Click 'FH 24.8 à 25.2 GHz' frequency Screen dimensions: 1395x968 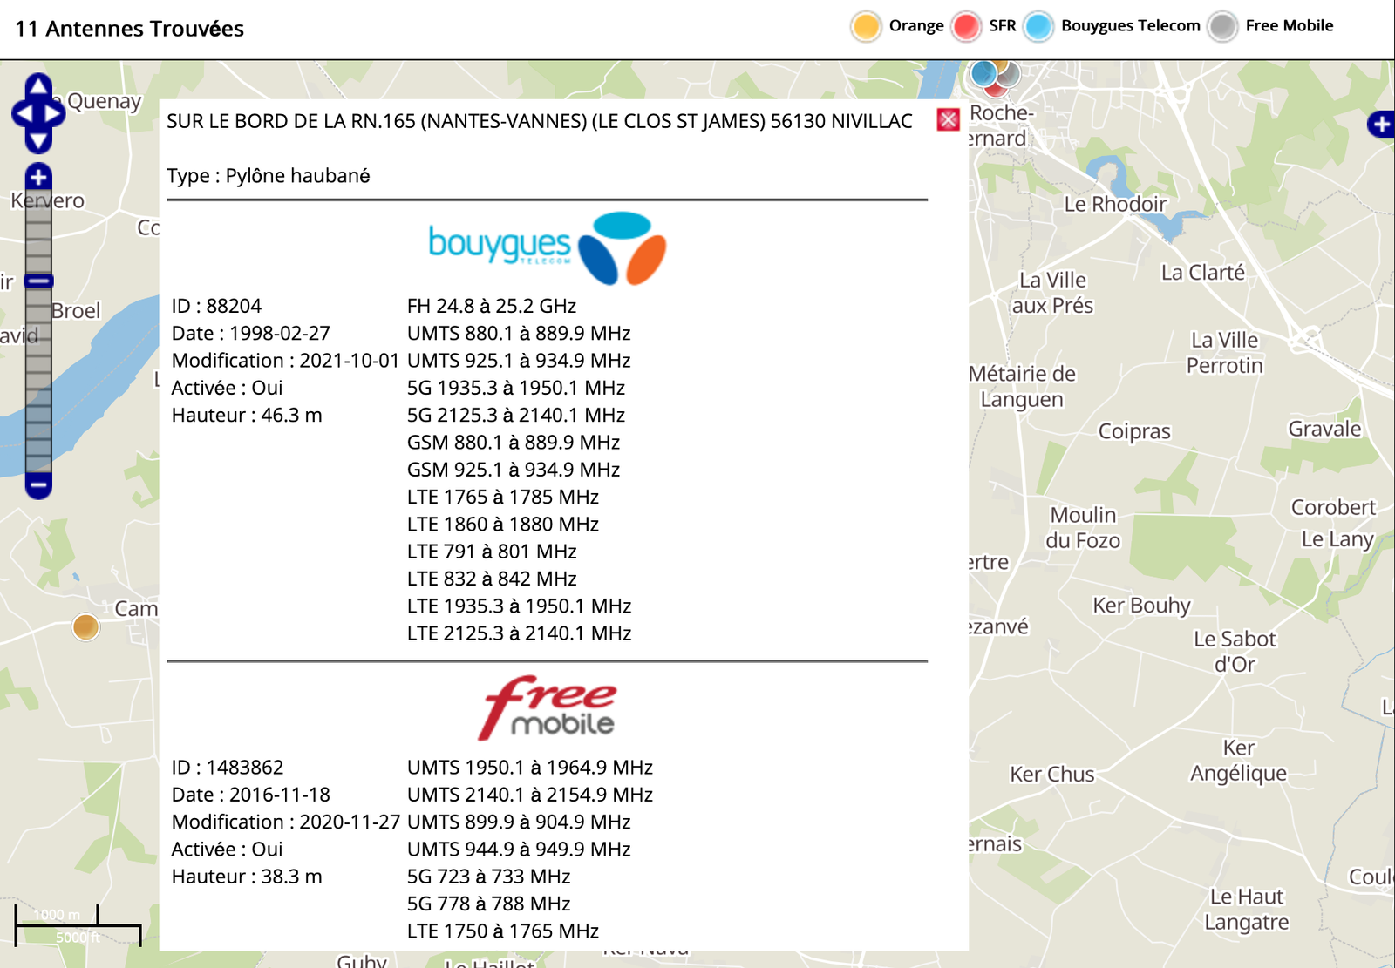[492, 306]
